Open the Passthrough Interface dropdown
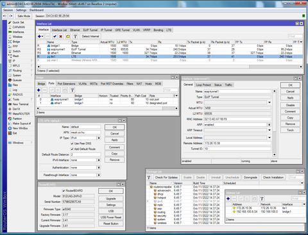Screen dimensions: 308x235 tap(99, 175)
